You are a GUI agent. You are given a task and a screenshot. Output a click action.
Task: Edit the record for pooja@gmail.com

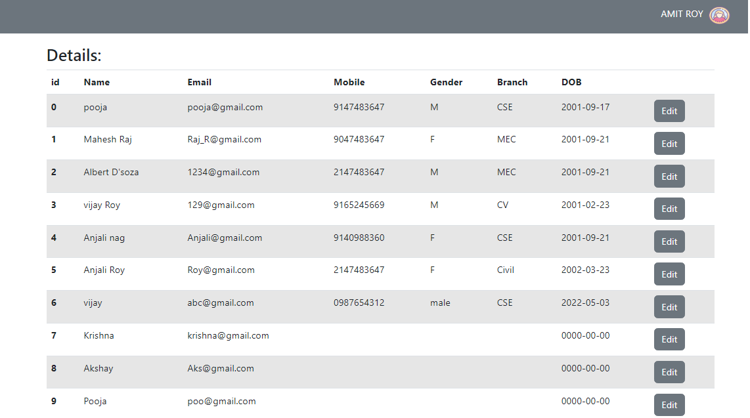point(669,112)
